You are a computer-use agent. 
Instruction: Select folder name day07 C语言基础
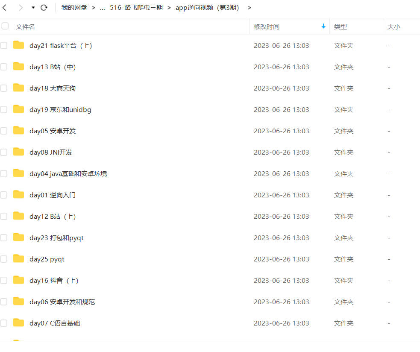click(x=55, y=323)
